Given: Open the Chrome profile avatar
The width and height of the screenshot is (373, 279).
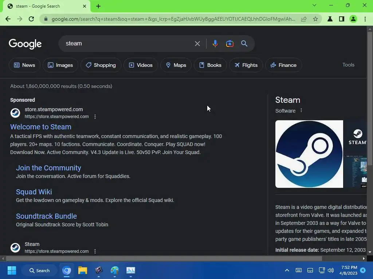Looking at the screenshot, I should [353, 19].
